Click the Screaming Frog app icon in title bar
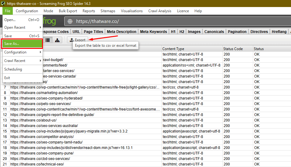 tap(3, 3)
